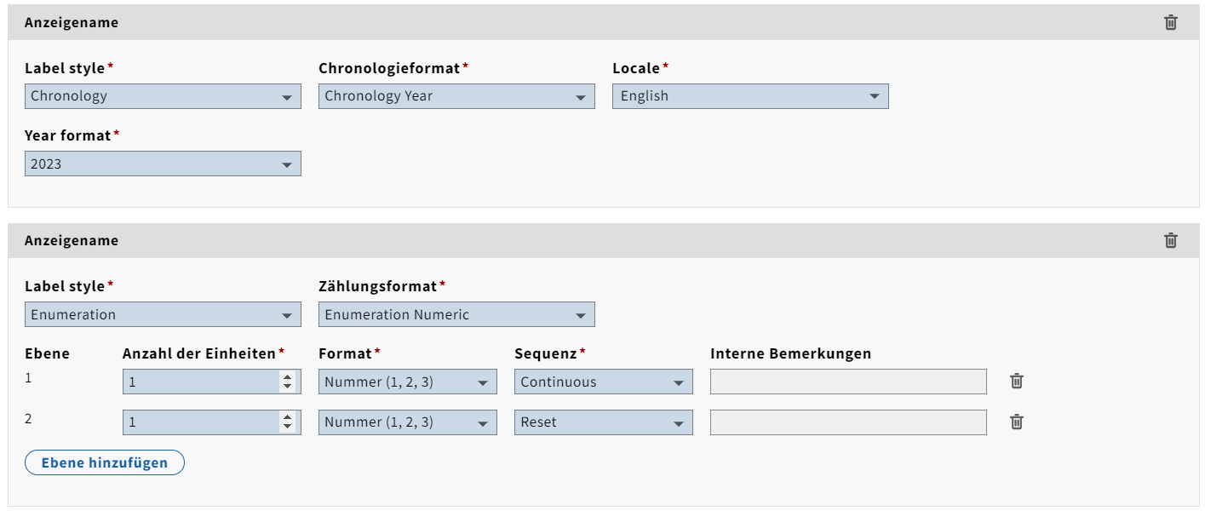Decrease Anzahl der Einheiten for Ebene 1
Viewport: 1205px width, 511px height.
pyautogui.click(x=288, y=388)
